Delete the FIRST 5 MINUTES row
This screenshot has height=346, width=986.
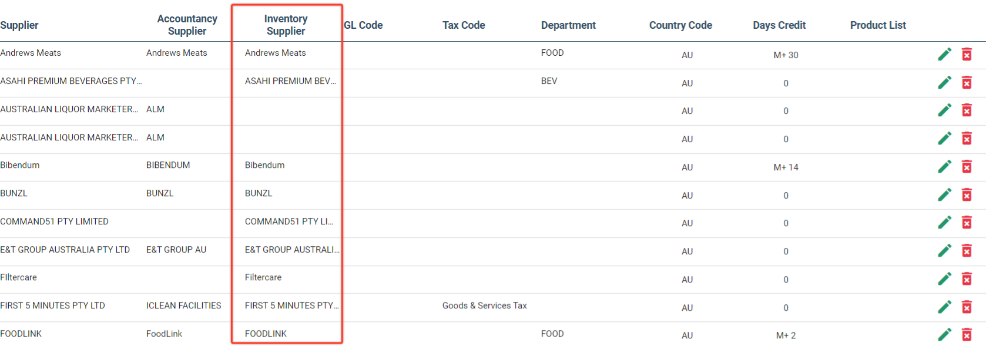click(x=967, y=307)
